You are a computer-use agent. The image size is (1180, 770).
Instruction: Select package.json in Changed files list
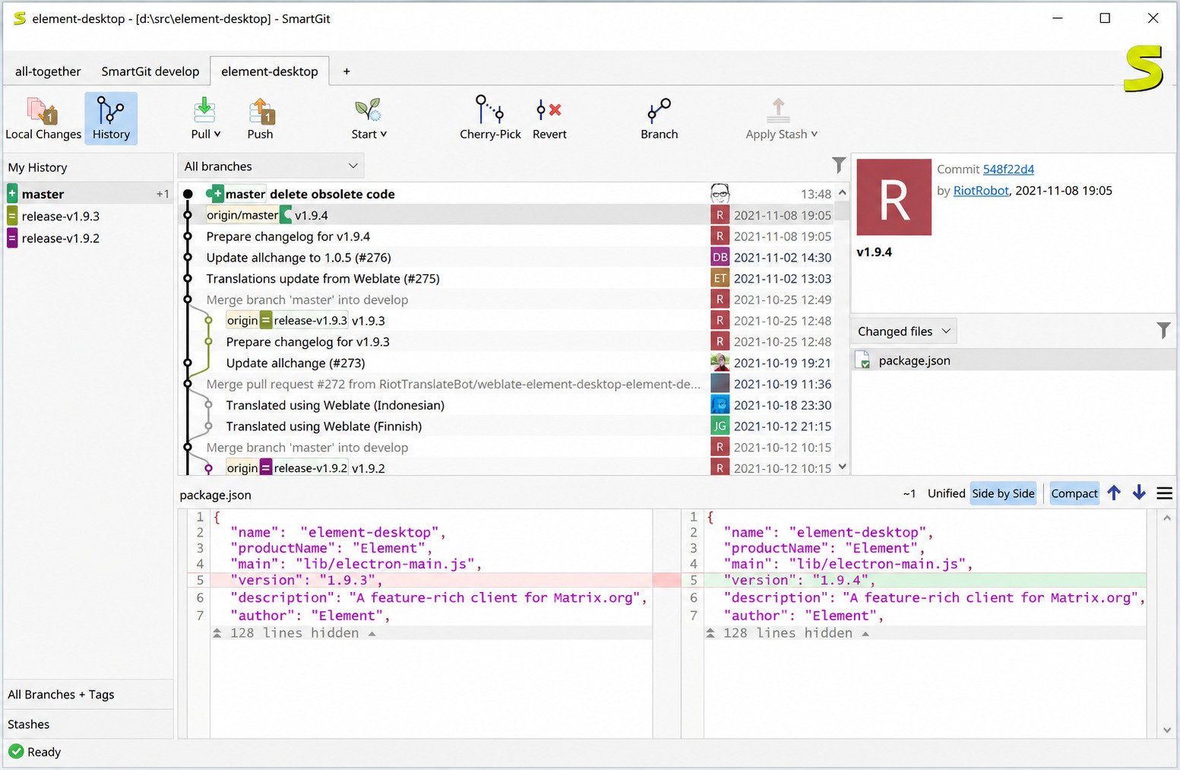1014,360
